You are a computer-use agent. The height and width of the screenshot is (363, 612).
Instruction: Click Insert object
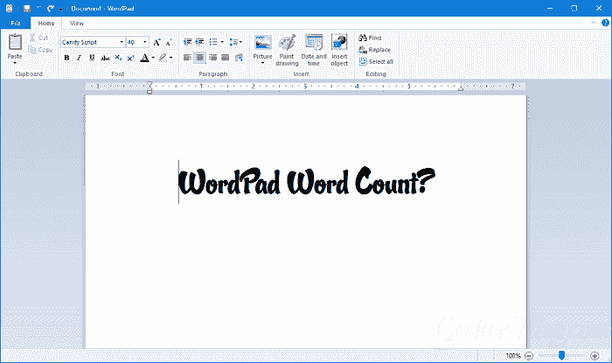click(x=339, y=50)
